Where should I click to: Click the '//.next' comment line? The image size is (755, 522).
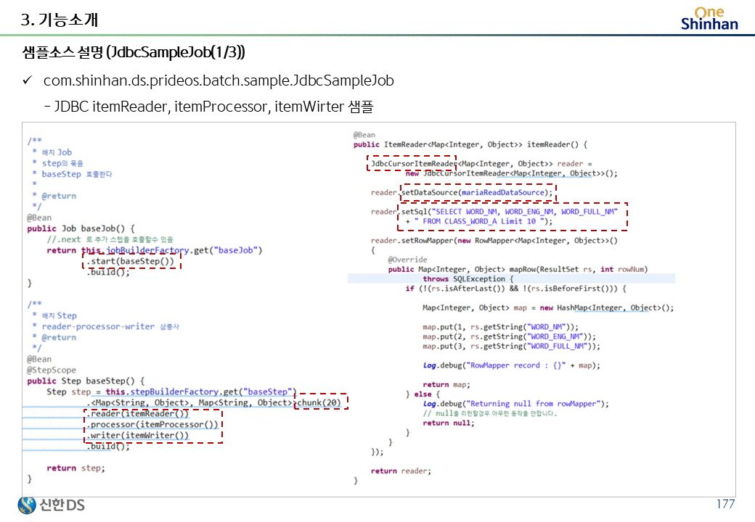point(110,239)
